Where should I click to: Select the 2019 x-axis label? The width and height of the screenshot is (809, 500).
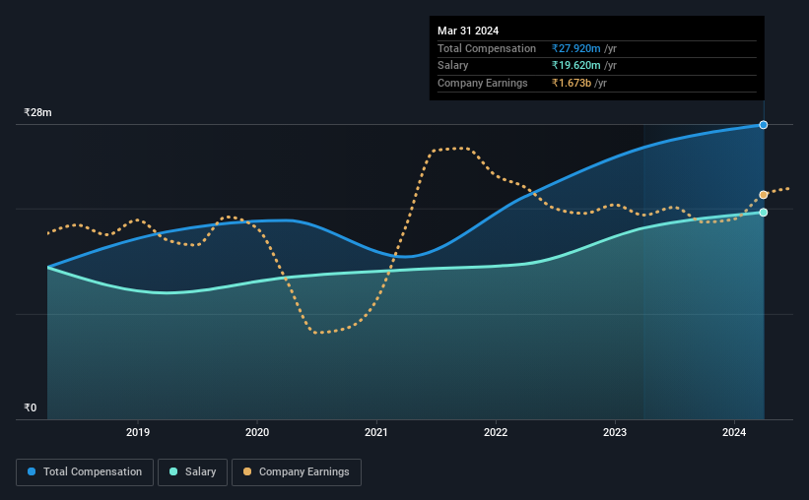[138, 432]
